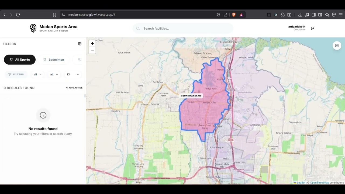Open the browser hamburger menu
The width and height of the screenshot is (345, 194).
click(341, 15)
